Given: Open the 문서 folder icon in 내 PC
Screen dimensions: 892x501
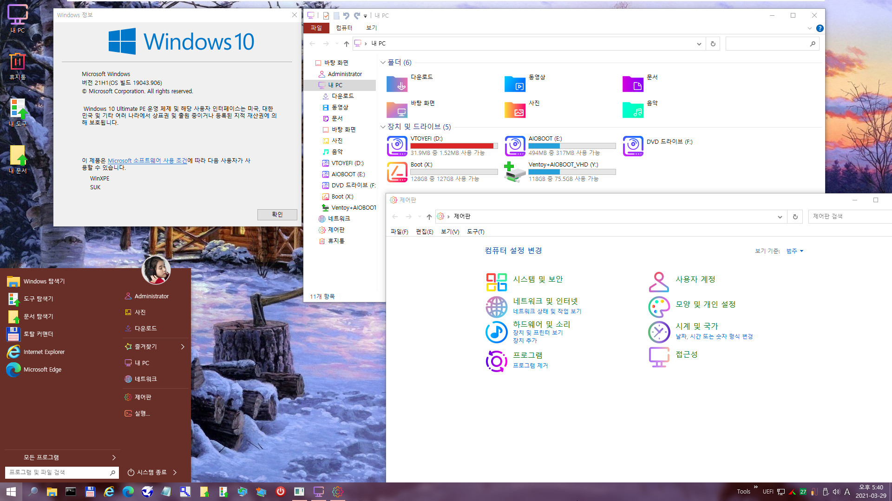Looking at the screenshot, I should 633,84.
